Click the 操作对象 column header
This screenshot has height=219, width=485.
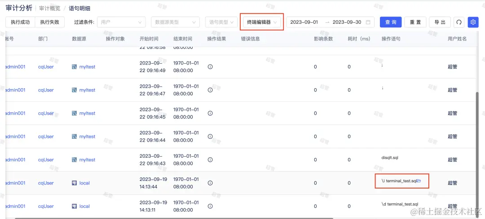click(x=115, y=39)
